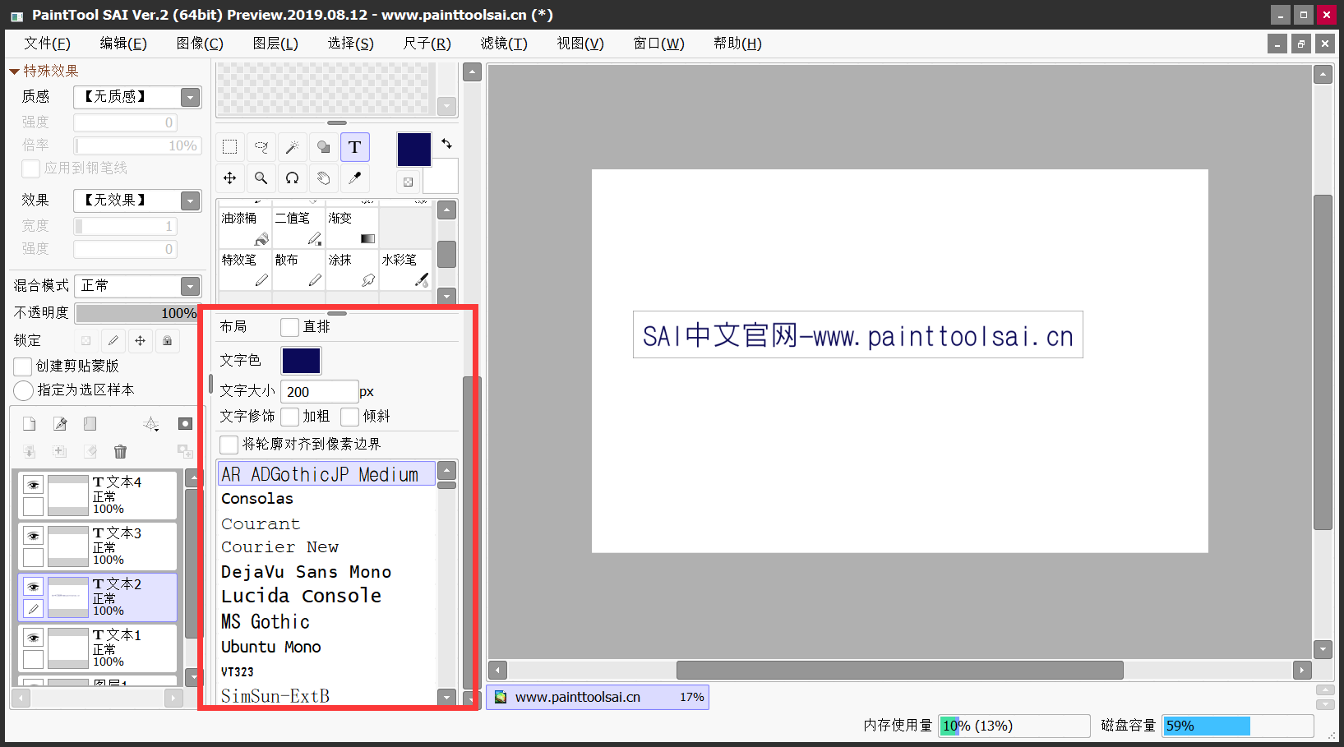Screen dimensions: 1344x747
Task: Select the move tool
Action: click(x=230, y=178)
